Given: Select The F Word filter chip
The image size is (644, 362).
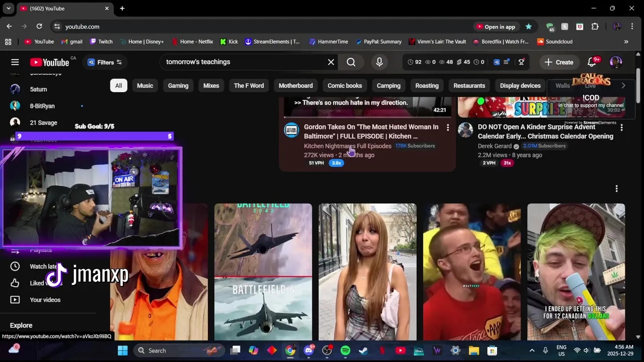Looking at the screenshot, I should [x=249, y=85].
